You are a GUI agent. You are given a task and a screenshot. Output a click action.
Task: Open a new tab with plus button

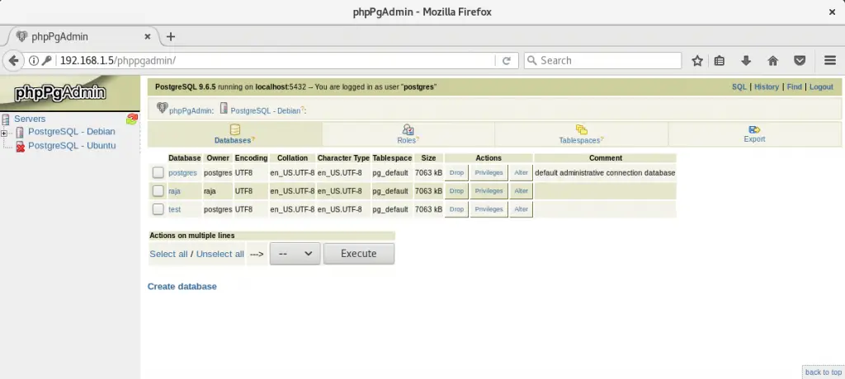[x=171, y=36]
